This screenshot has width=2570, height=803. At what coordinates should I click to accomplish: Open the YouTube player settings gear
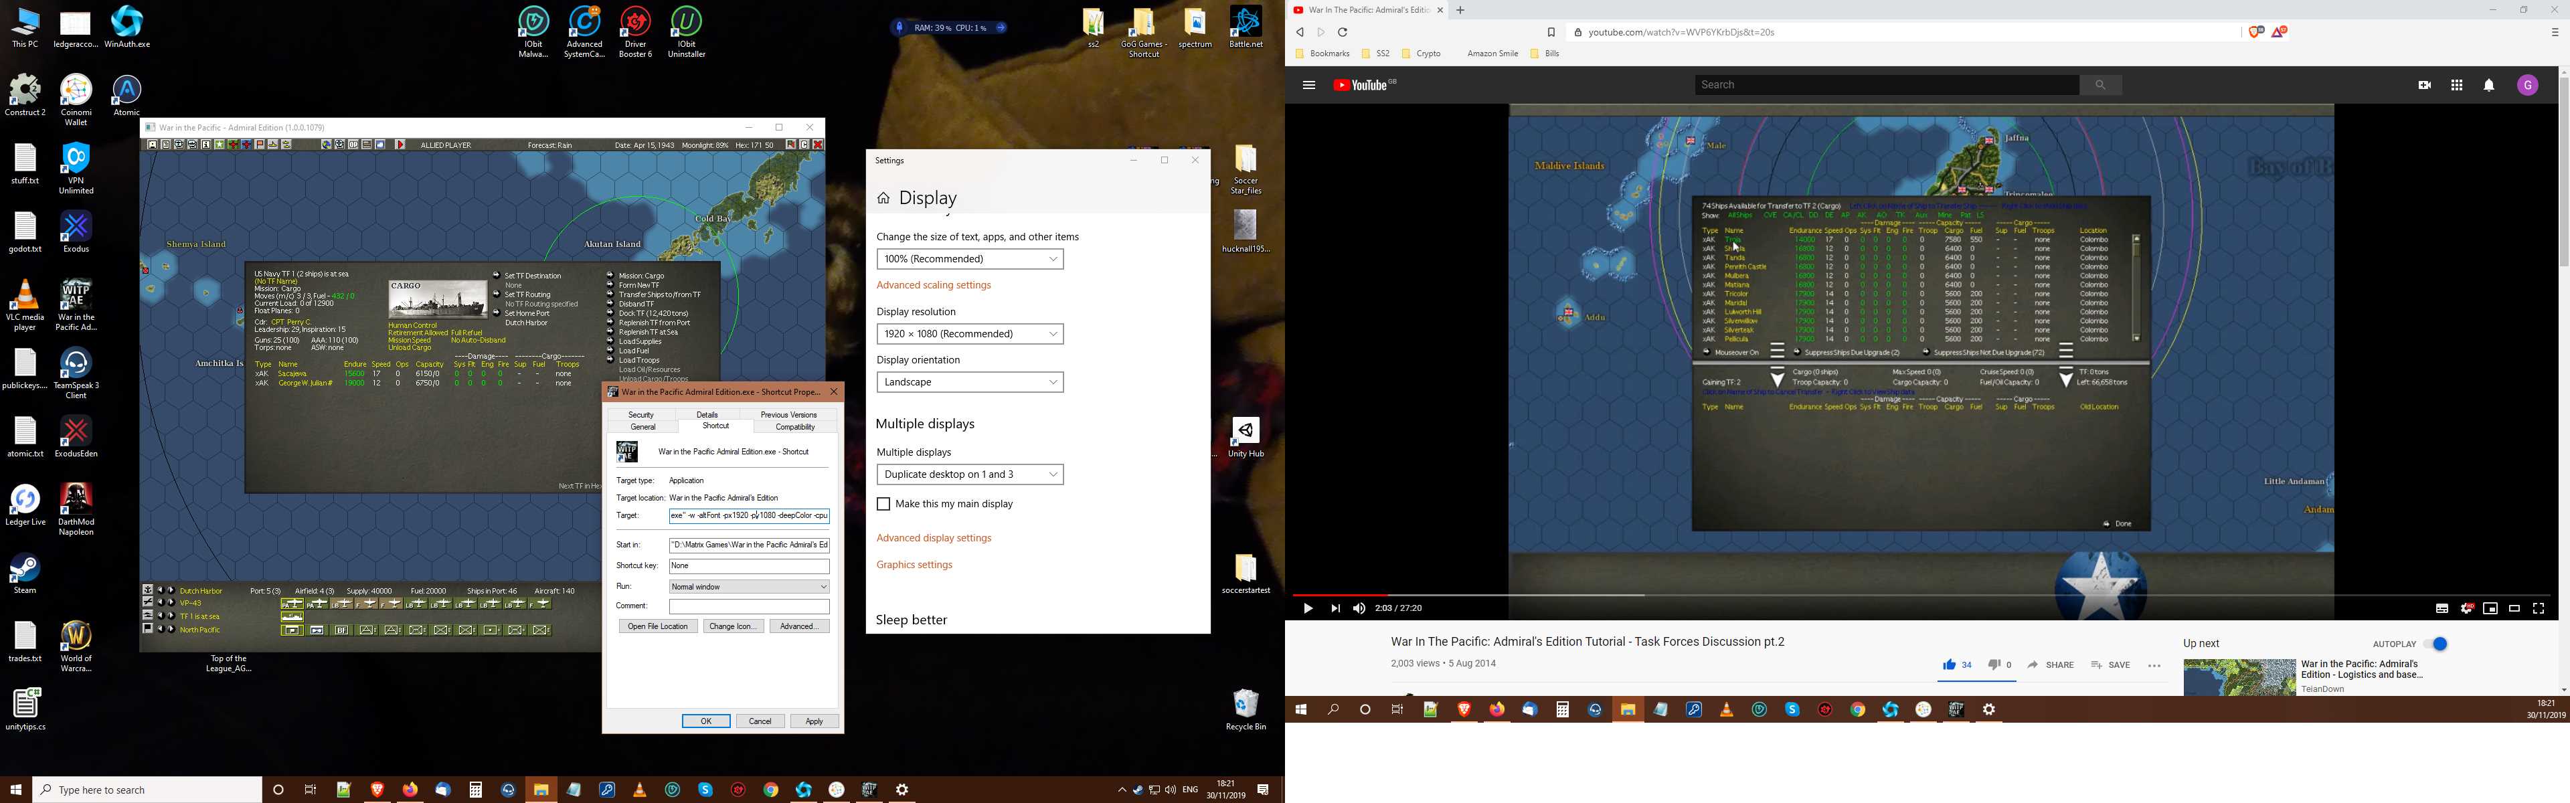(2466, 608)
